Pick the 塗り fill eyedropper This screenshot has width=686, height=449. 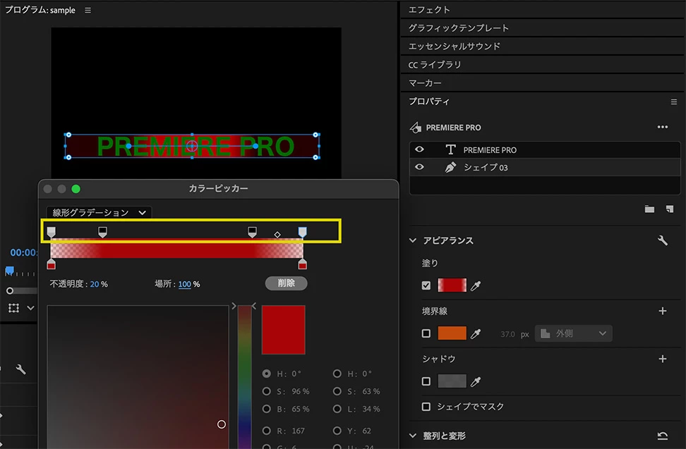click(x=476, y=285)
